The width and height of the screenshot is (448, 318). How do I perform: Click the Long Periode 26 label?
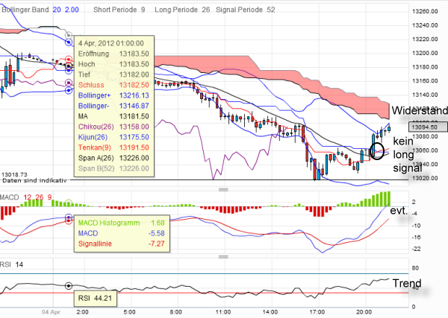[182, 10]
